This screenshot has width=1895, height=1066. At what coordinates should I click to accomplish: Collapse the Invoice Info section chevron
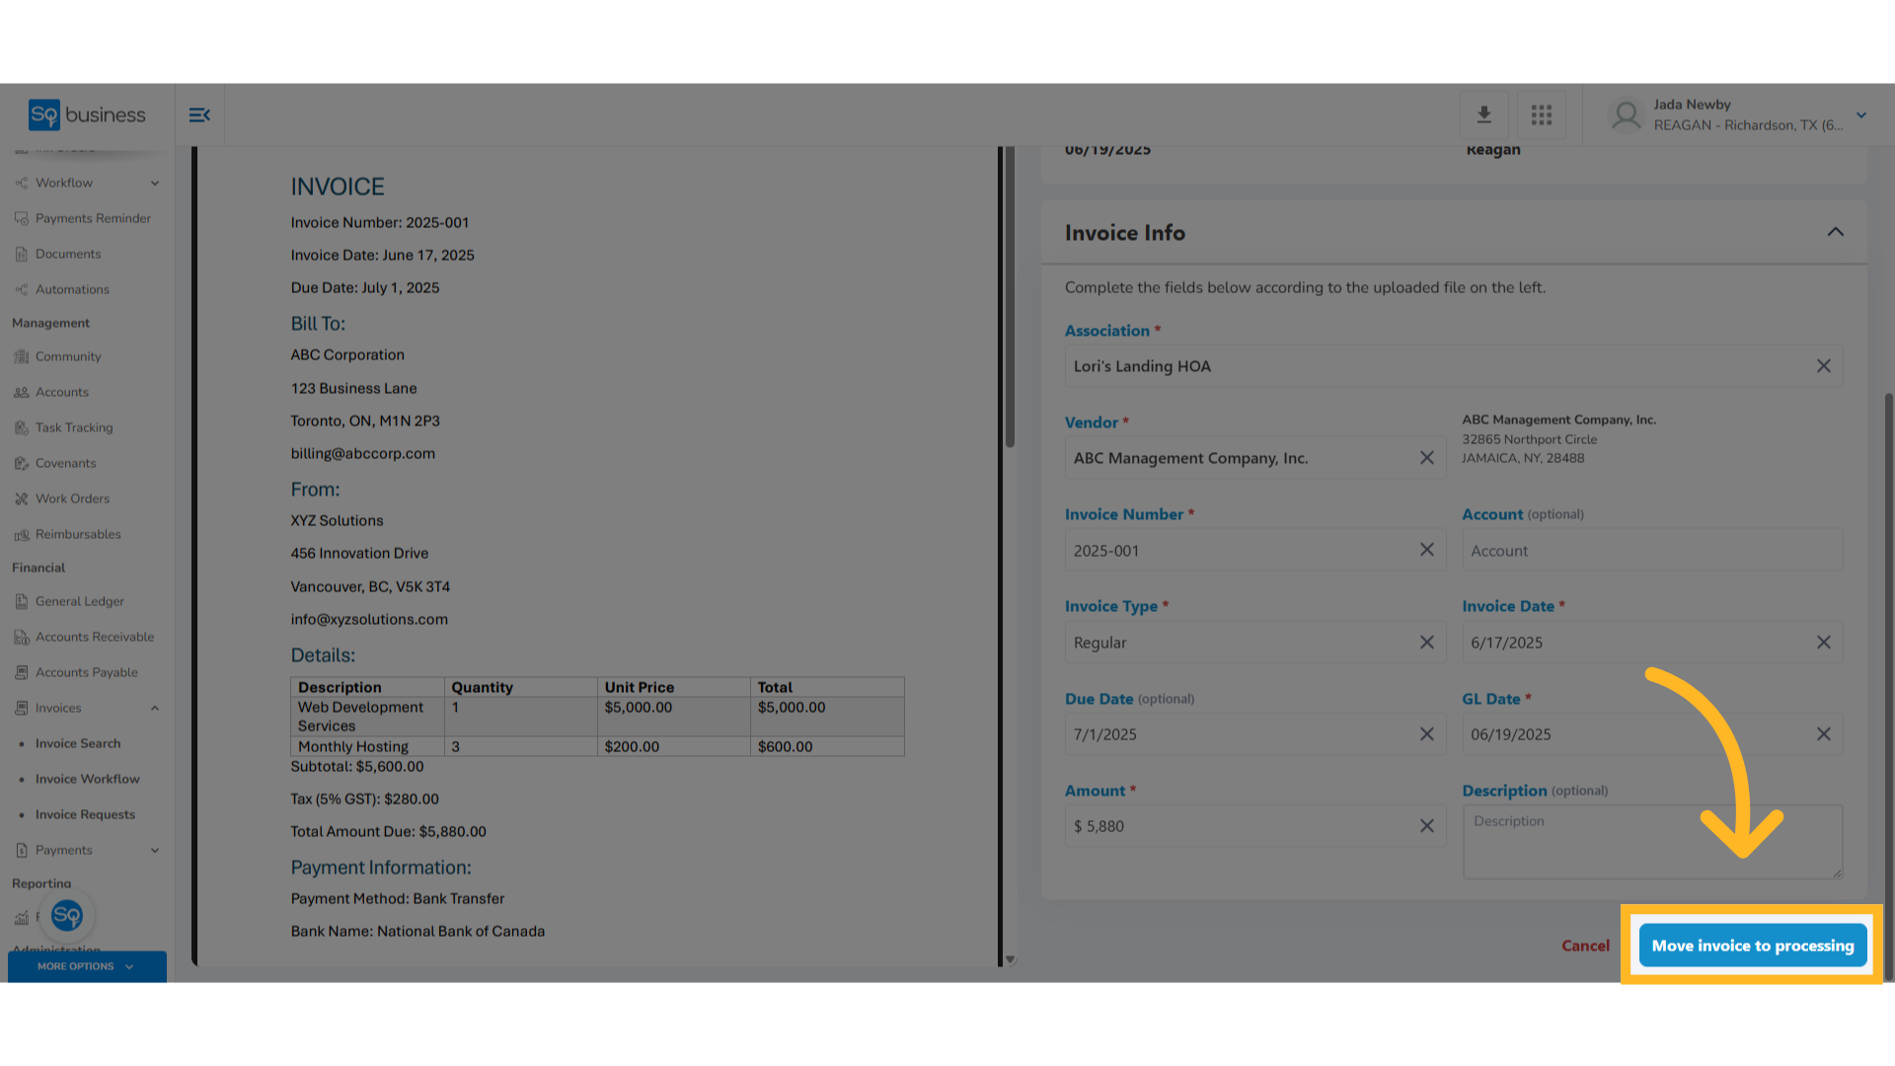click(1836, 232)
